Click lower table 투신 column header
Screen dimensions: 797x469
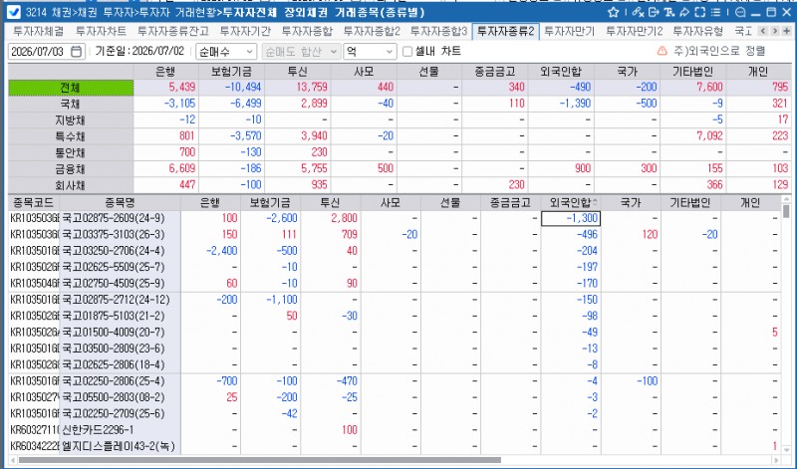pos(331,203)
